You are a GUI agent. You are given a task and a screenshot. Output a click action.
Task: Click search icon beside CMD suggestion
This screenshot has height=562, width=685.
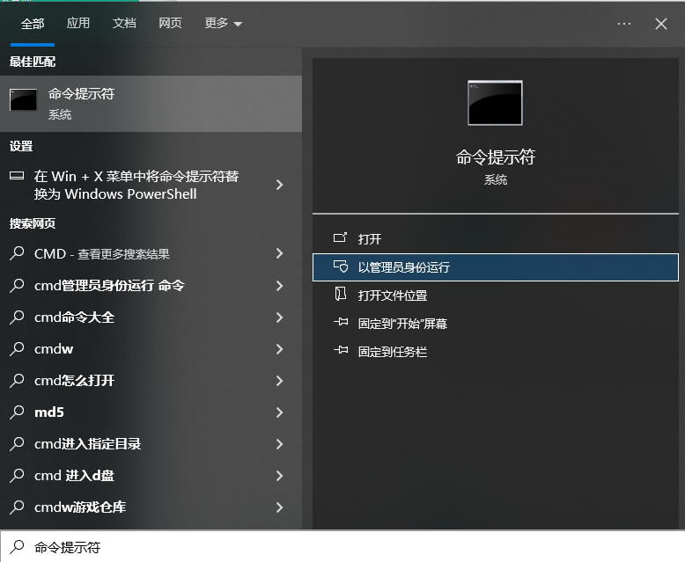[x=17, y=253]
